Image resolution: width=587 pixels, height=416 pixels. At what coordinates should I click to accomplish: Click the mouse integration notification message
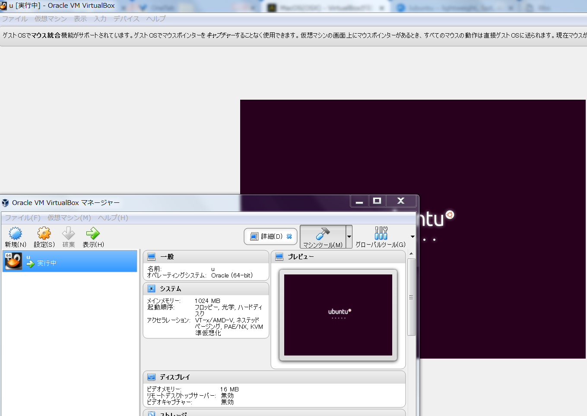pyautogui.click(x=293, y=35)
